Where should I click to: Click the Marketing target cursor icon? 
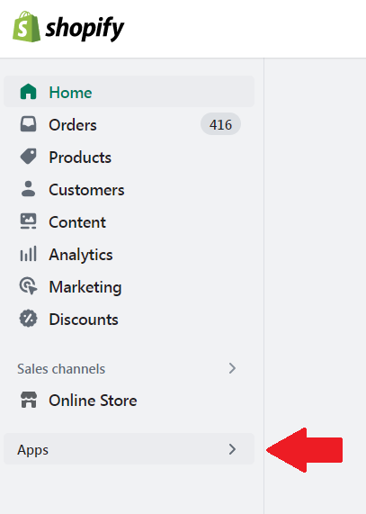tap(28, 286)
